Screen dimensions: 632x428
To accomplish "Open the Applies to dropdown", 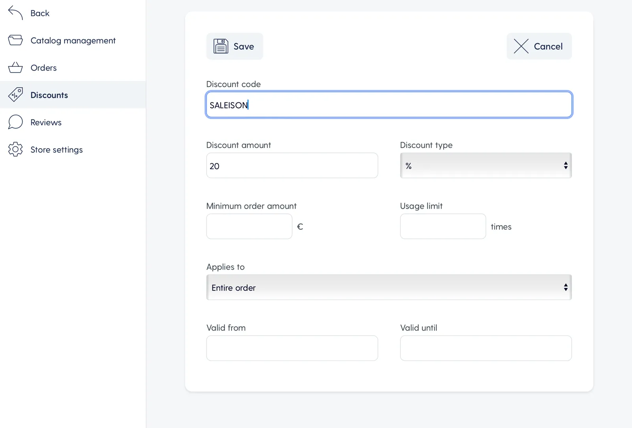I will tap(389, 287).
